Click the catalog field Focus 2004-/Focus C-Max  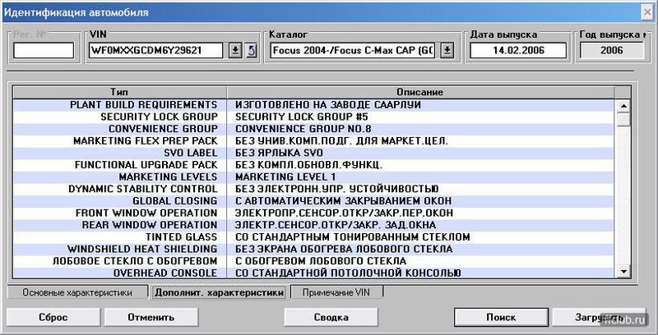coord(354,51)
